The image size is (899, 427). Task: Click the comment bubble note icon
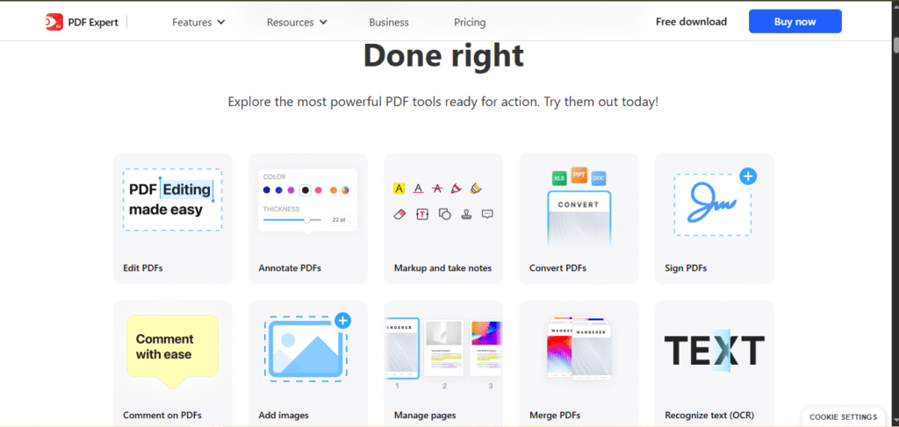click(x=488, y=213)
